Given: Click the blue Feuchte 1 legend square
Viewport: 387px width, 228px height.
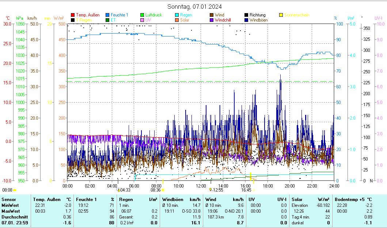Looking at the screenshot, I should pos(107,15).
